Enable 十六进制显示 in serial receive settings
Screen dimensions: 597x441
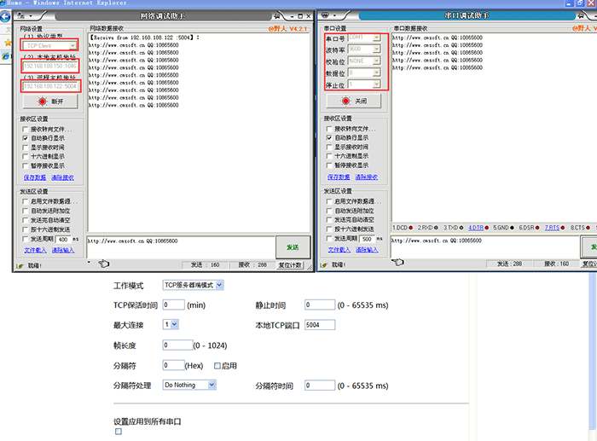[x=329, y=156]
